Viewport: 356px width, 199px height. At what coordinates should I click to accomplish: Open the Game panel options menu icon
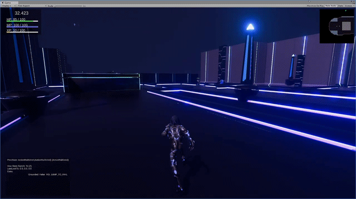(x=353, y=2)
